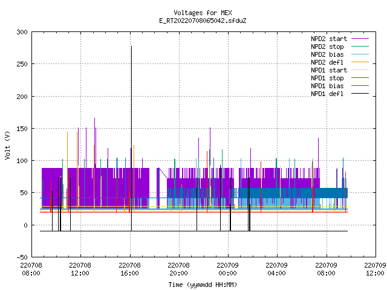Select the 'NPD2 bias' legend label

[327, 54]
